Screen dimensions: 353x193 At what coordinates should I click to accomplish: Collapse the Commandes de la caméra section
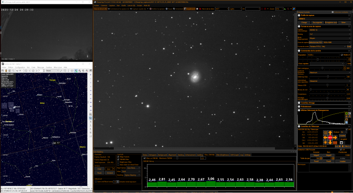click(x=299, y=51)
